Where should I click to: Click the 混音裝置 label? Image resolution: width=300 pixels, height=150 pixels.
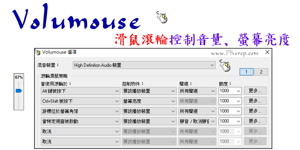pyautogui.click(x=48, y=65)
